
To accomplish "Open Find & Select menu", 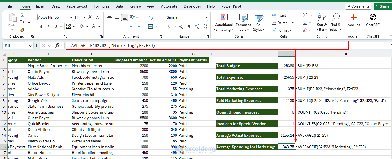I will click(336, 22).
